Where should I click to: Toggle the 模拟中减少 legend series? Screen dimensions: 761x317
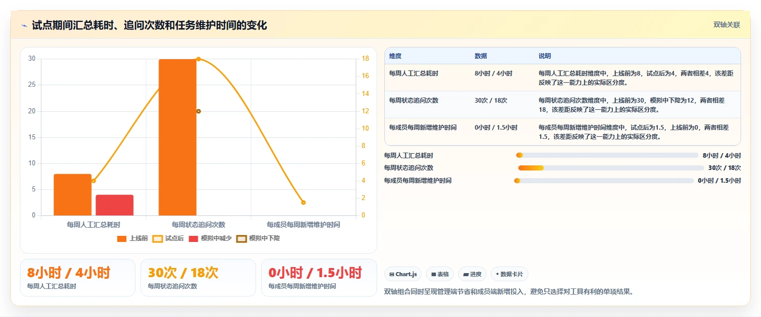pyautogui.click(x=210, y=238)
